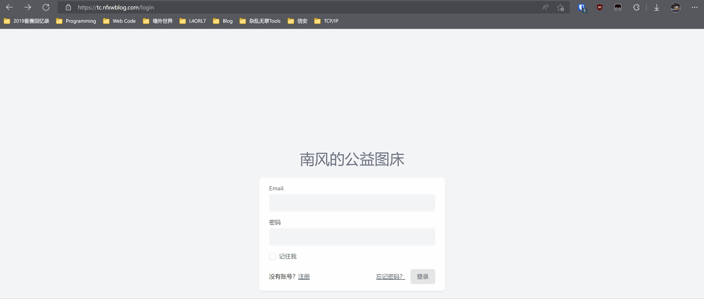Click the 登录 login button

(x=423, y=276)
